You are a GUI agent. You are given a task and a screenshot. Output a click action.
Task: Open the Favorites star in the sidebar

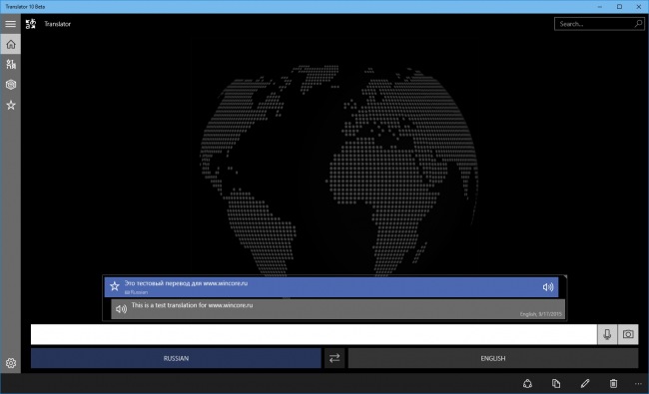11,106
